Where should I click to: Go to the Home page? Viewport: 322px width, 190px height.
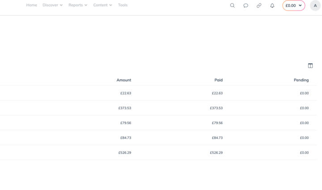31,5
